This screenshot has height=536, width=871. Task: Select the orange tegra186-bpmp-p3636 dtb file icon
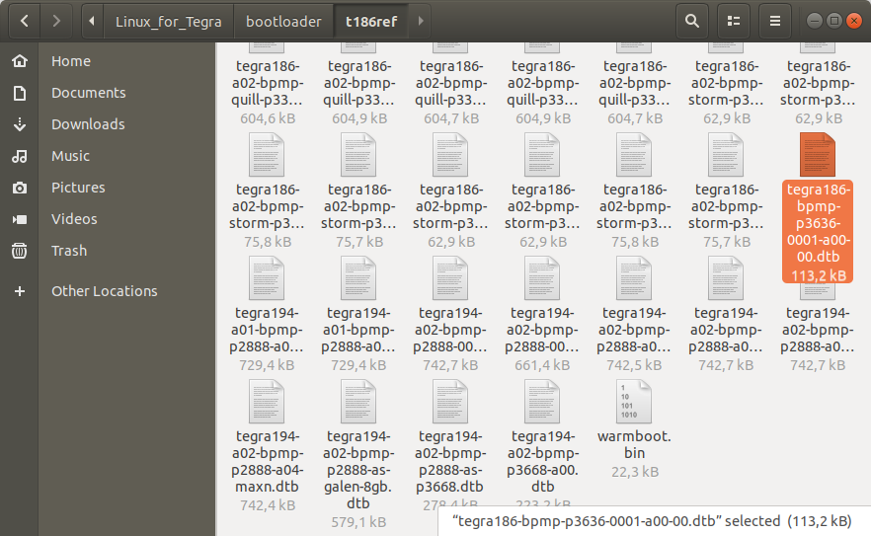[x=817, y=155]
